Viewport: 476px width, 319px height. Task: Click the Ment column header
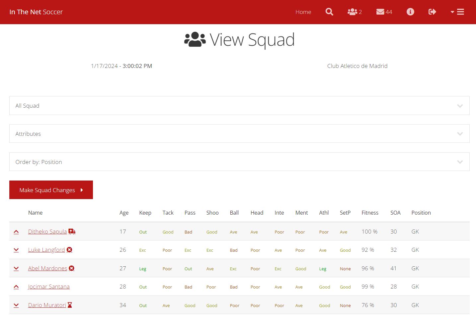[302, 213]
